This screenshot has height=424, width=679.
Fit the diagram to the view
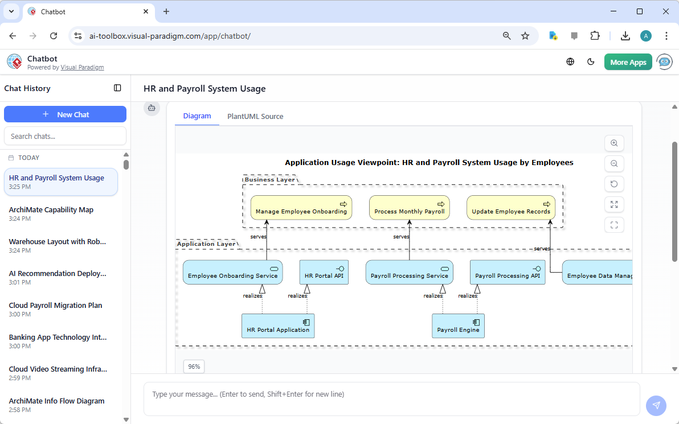point(614,224)
